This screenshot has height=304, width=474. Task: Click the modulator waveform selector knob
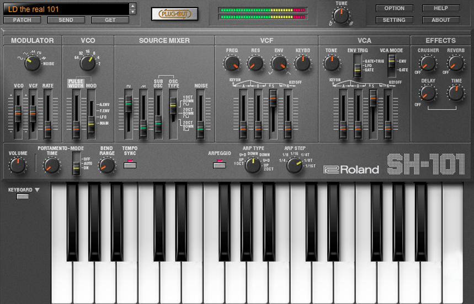point(32,63)
